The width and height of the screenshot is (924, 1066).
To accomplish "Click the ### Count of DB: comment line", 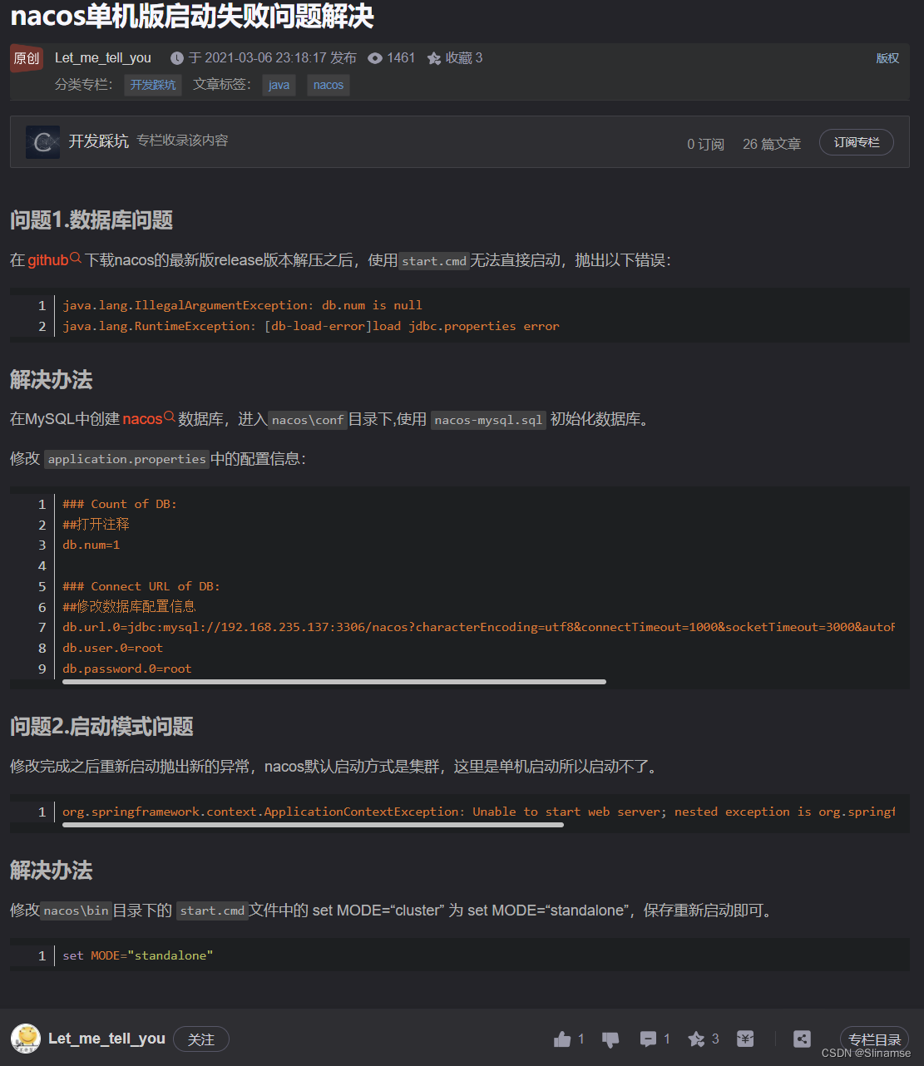I will pyautogui.click(x=120, y=504).
